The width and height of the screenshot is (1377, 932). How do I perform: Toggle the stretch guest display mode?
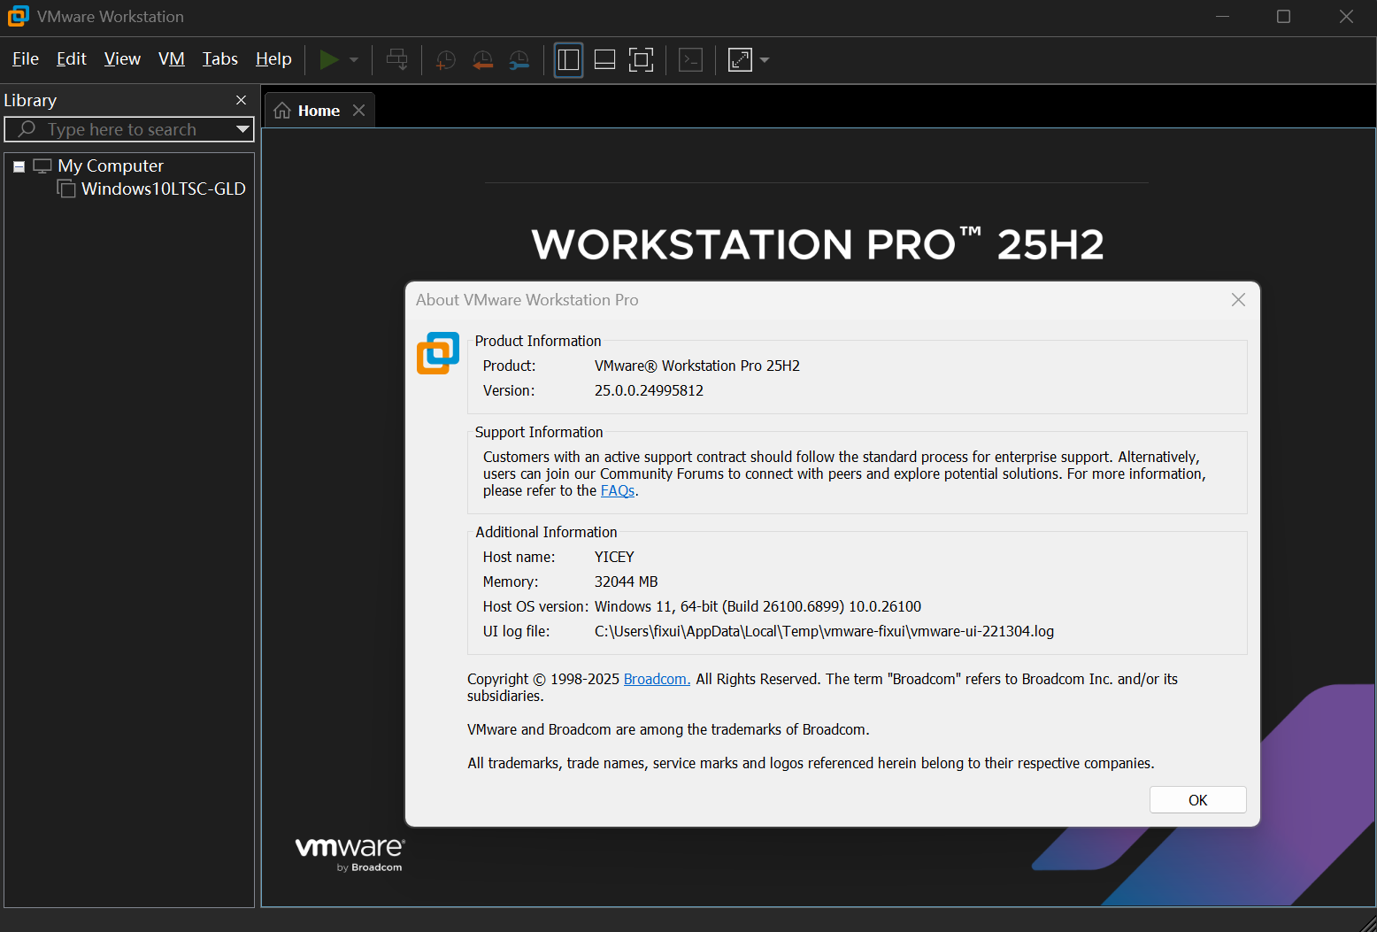(740, 59)
